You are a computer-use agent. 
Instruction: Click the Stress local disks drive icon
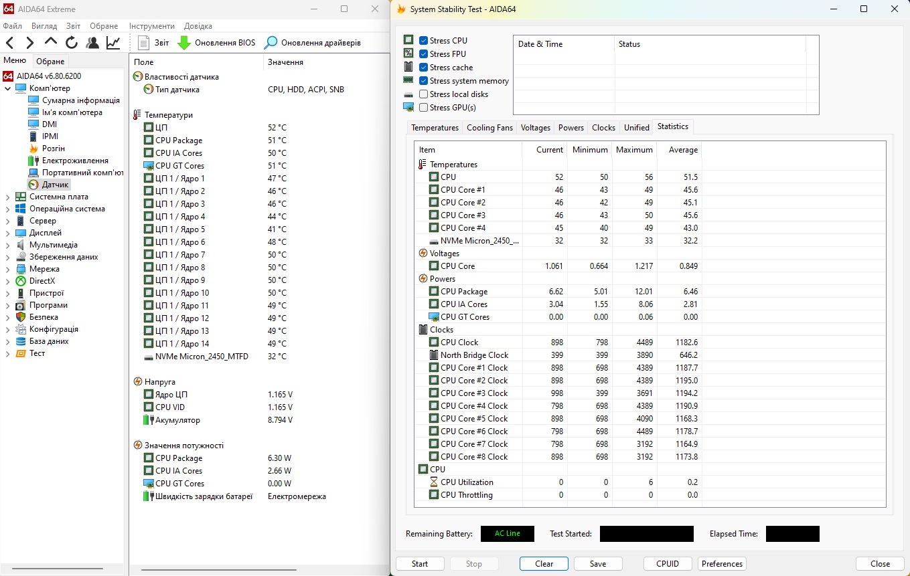point(408,94)
